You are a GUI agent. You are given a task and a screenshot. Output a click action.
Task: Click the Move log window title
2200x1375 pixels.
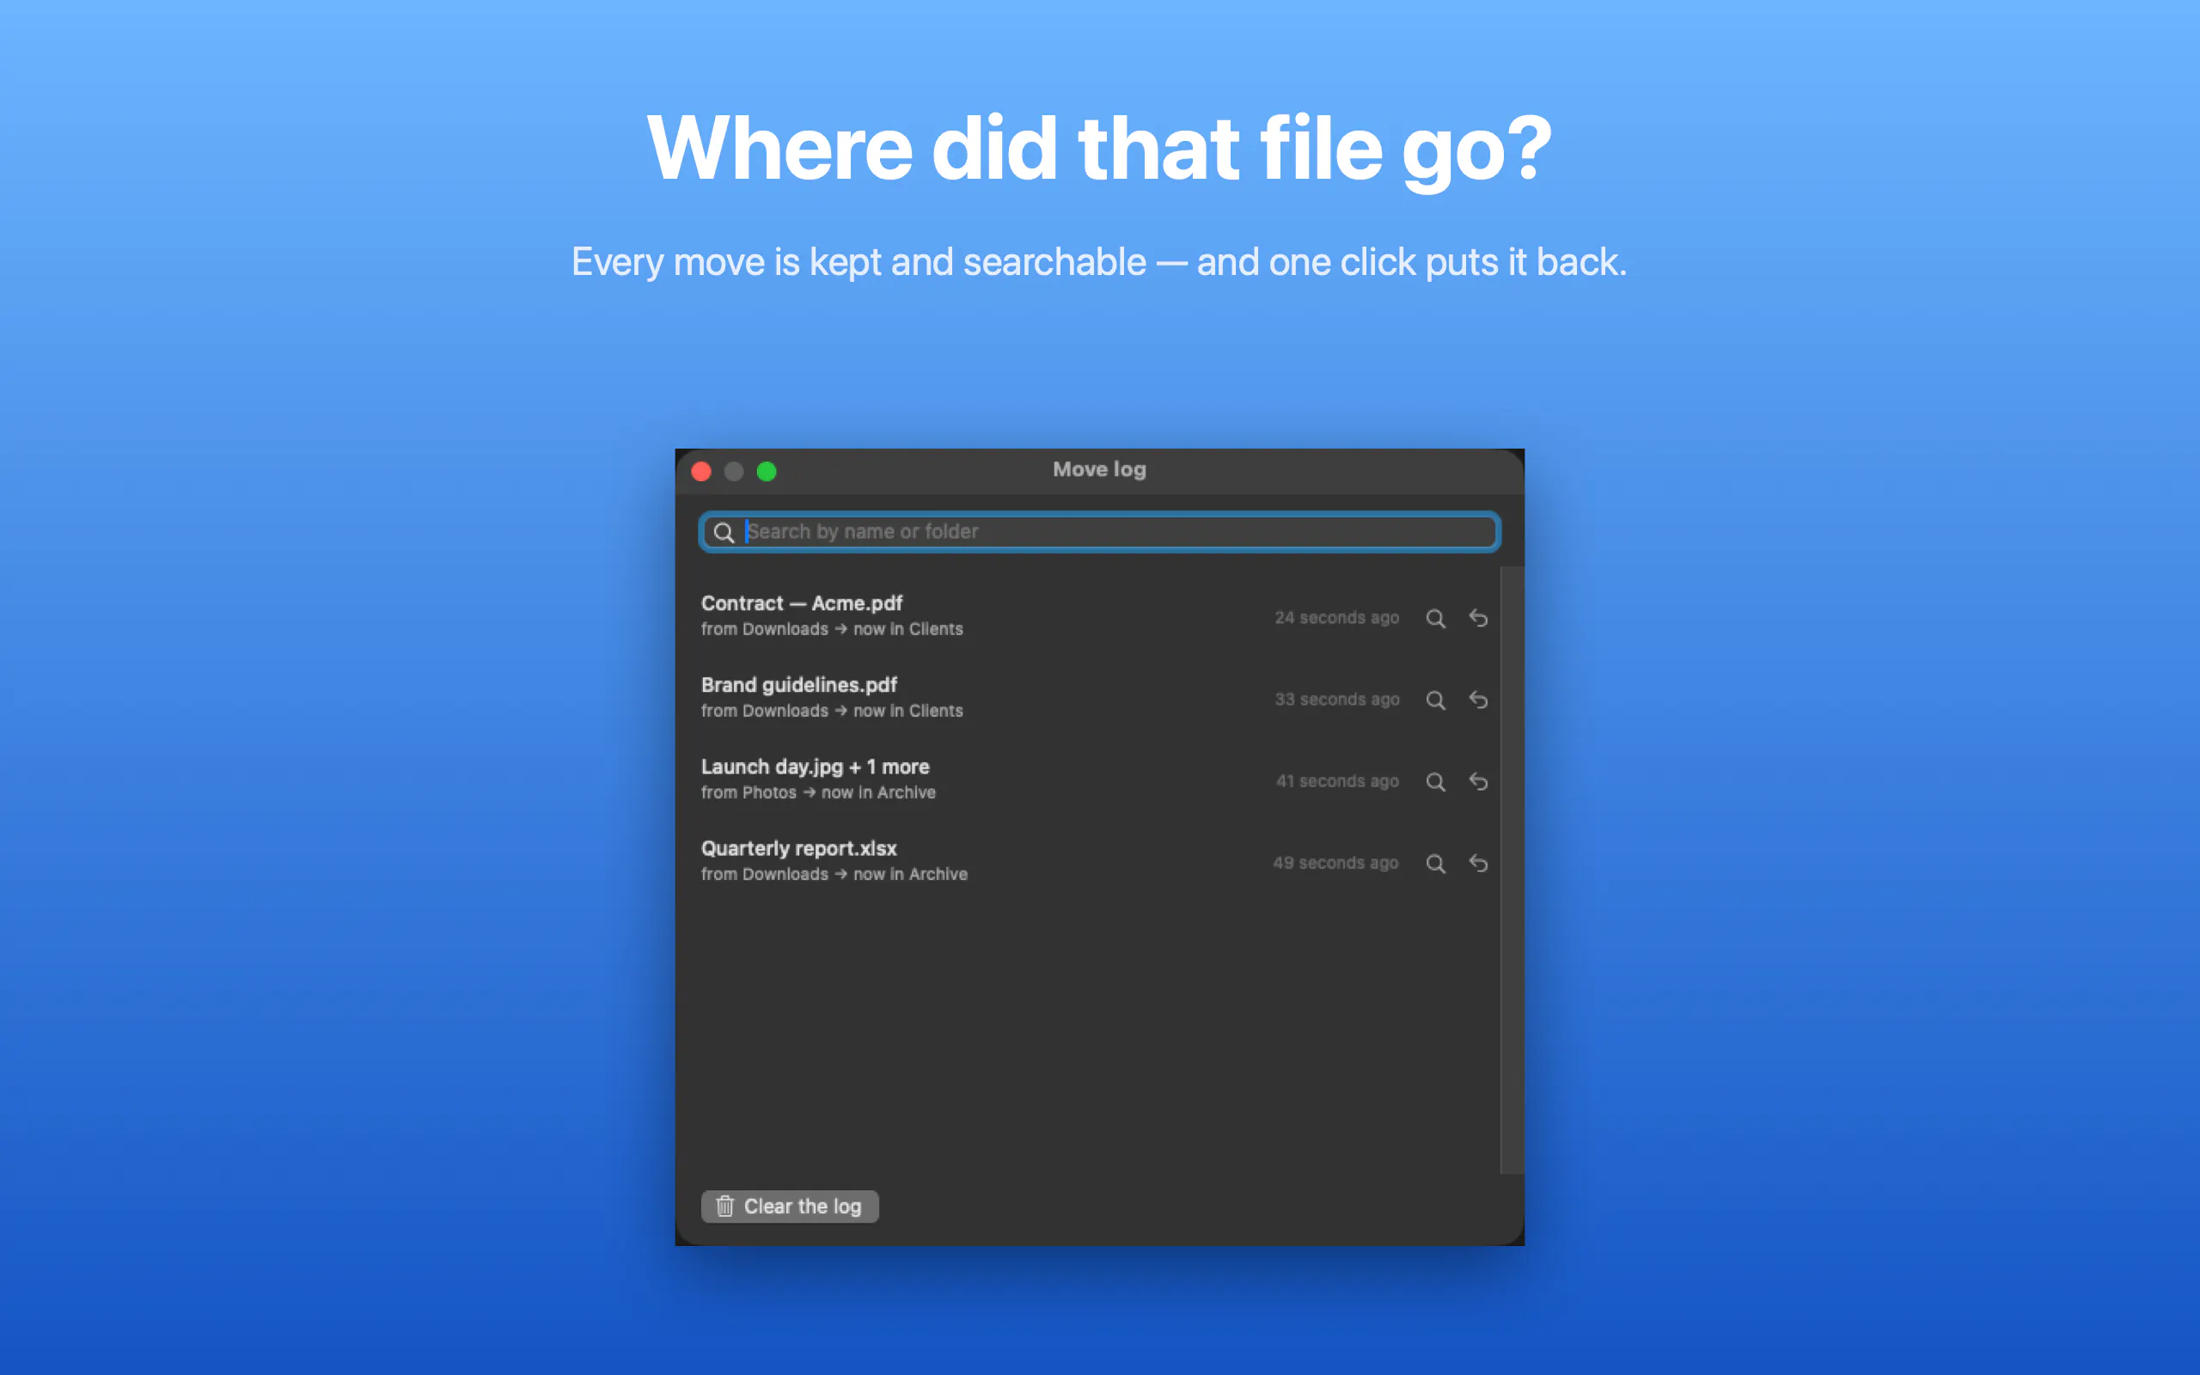point(1099,470)
